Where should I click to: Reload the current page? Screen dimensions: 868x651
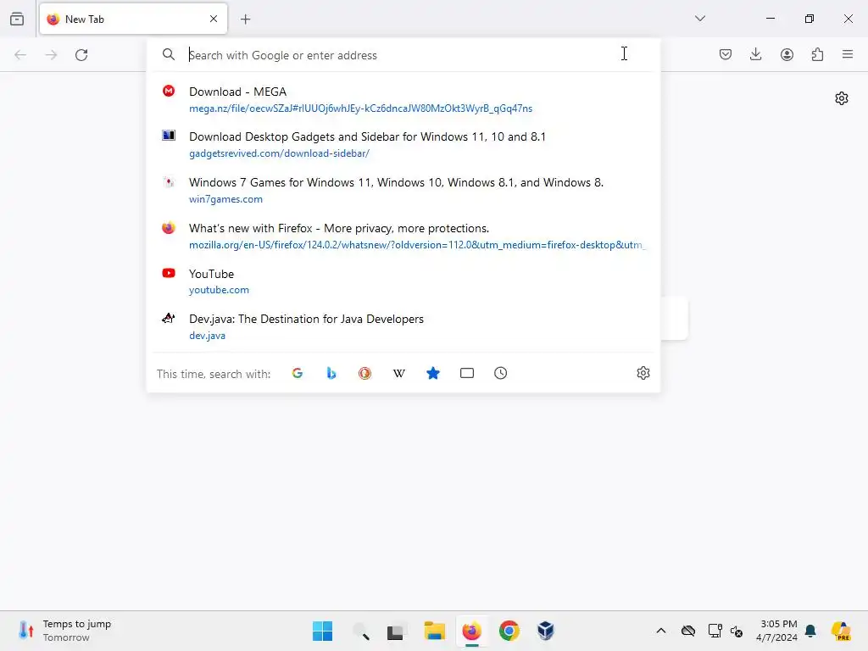point(81,55)
